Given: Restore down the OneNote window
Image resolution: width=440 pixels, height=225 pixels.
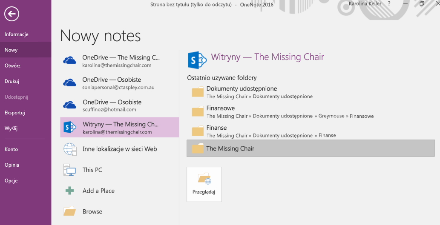Looking at the screenshot, I should 422,4.
